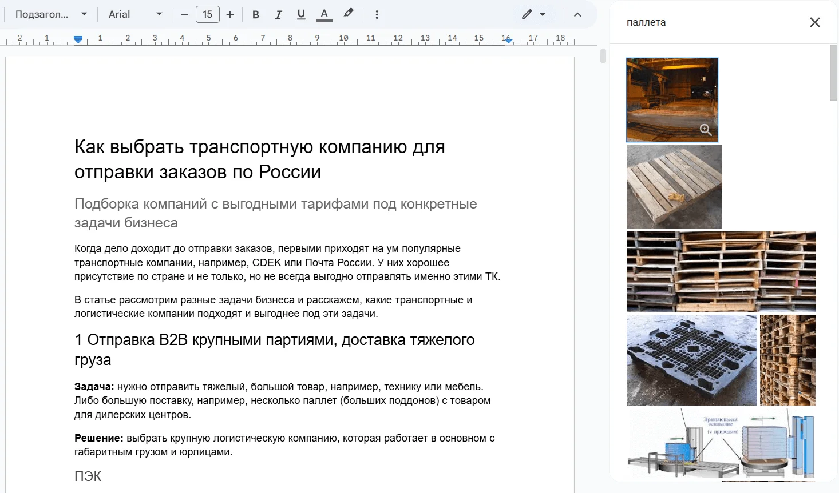Select the highlight color pen tool
Screen dimensions: 839x493
point(348,14)
